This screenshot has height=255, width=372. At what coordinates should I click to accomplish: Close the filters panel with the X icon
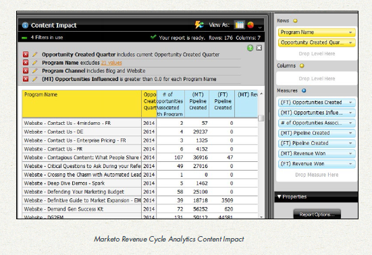(x=259, y=48)
